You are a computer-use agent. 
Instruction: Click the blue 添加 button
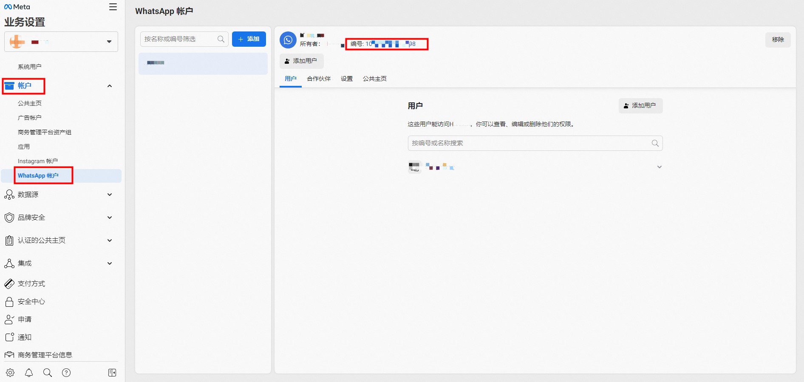coord(249,39)
